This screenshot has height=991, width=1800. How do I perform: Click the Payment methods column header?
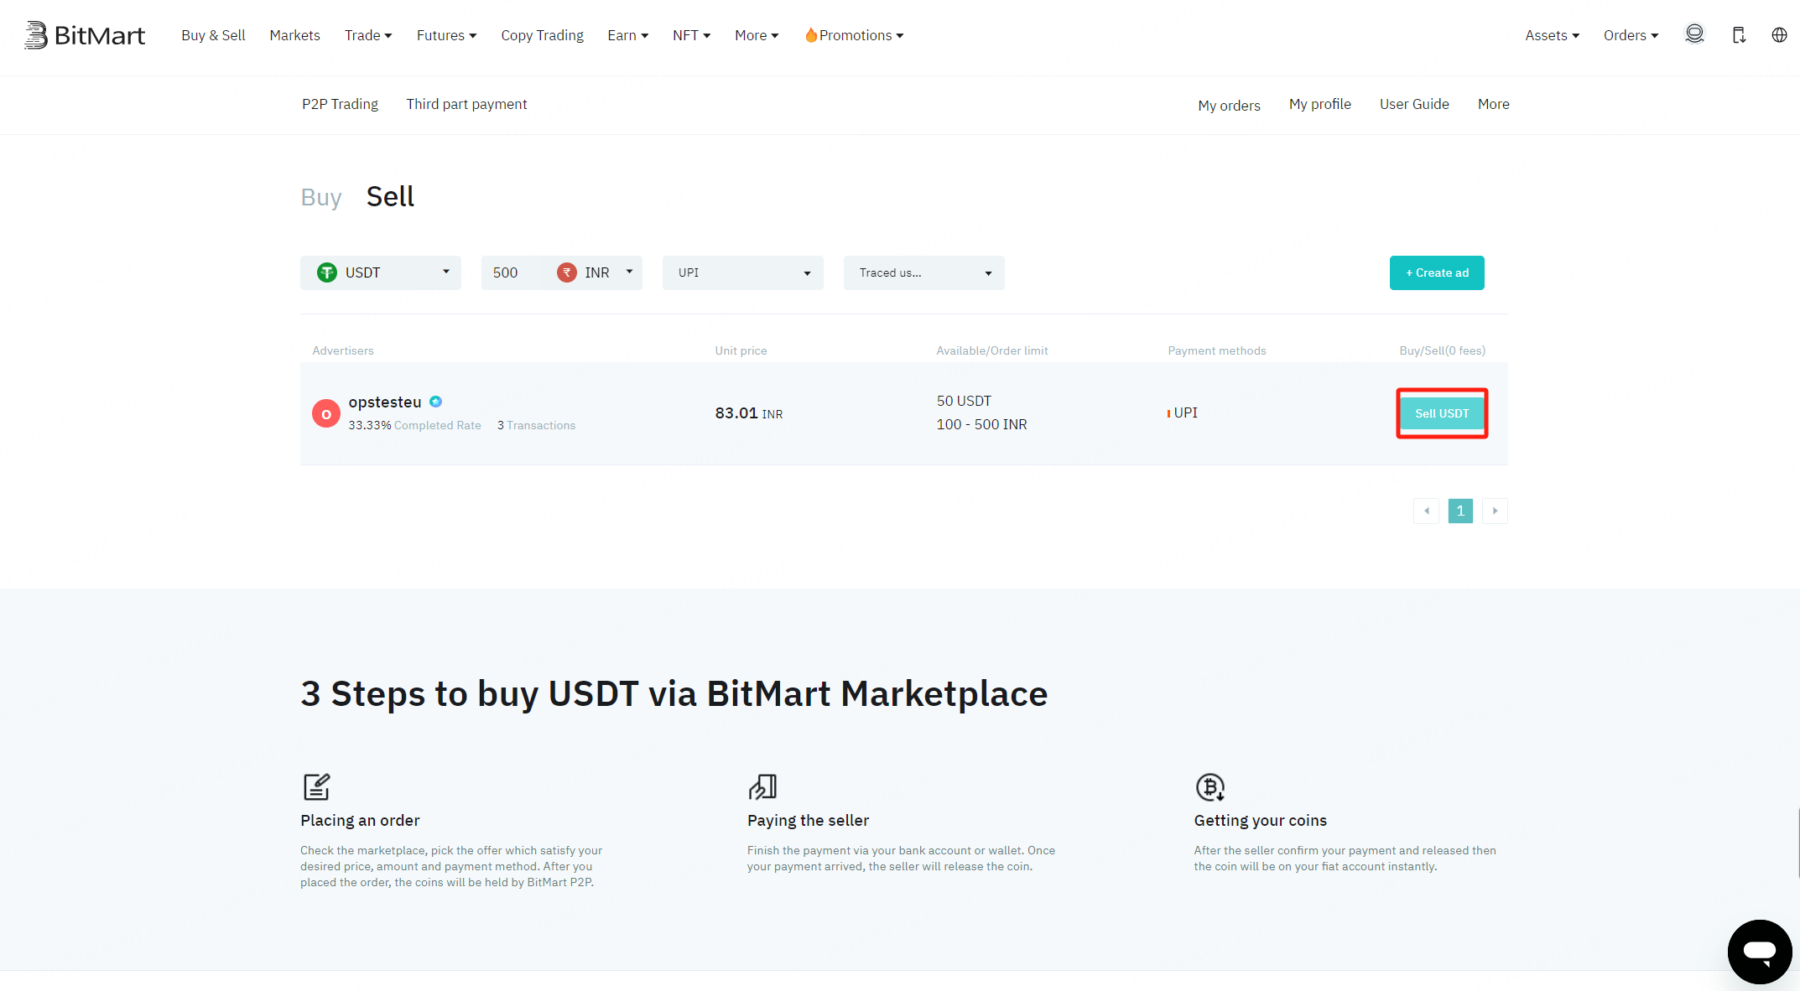[x=1217, y=350]
